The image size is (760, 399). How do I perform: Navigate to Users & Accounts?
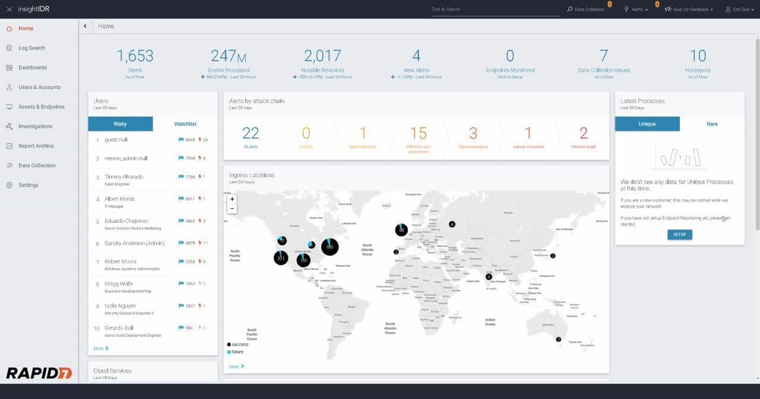pos(39,87)
